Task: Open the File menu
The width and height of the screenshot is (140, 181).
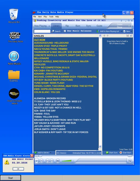Action: (x=35, y=17)
